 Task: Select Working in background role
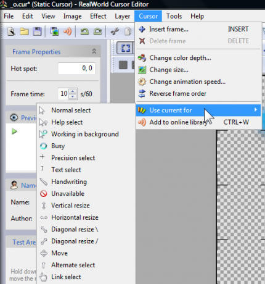point(86,134)
